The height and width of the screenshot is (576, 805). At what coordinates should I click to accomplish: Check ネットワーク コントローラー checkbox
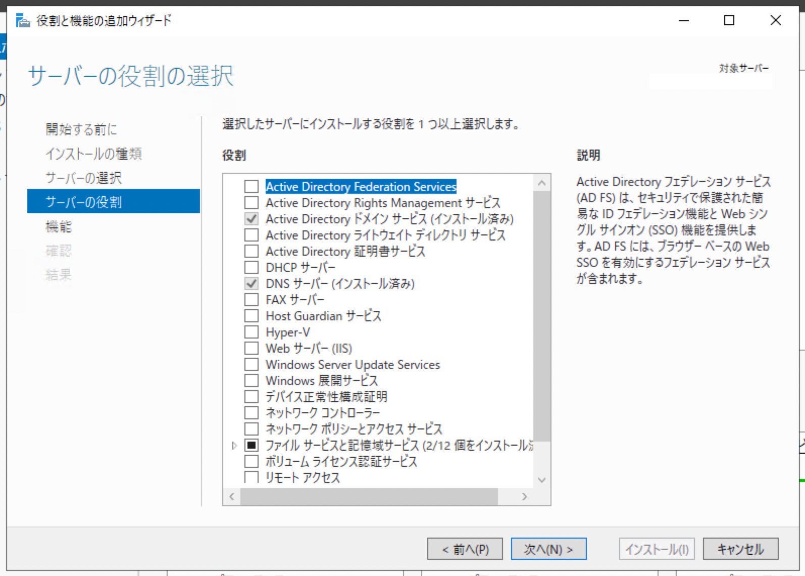[x=251, y=413]
